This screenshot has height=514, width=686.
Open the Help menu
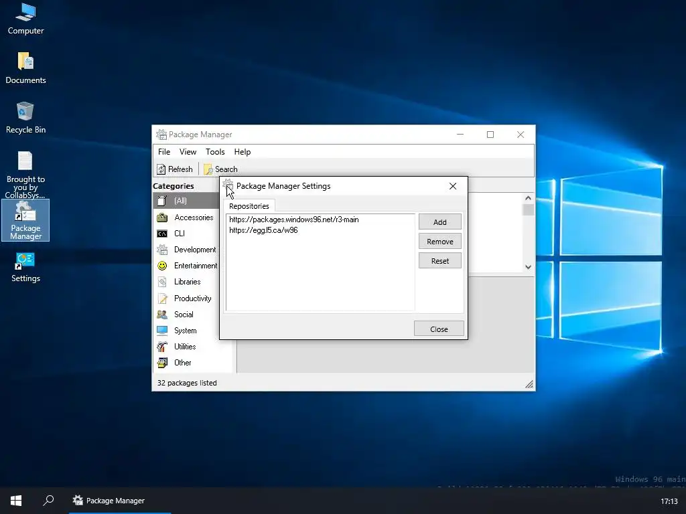[x=243, y=152]
